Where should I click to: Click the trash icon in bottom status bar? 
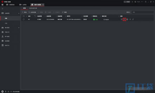click(x=6, y=92)
